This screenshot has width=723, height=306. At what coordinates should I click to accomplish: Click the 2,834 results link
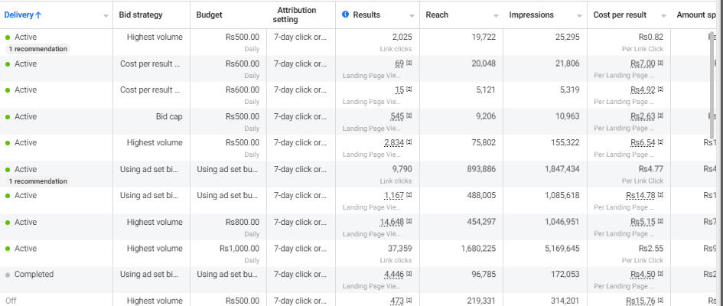(393, 143)
